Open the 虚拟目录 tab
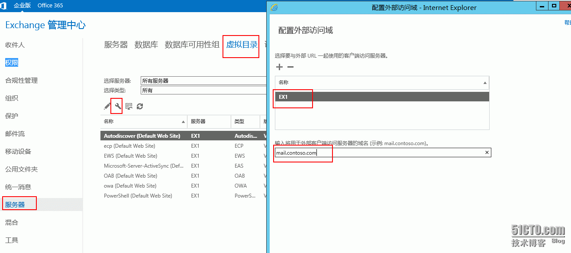Image resolution: width=571 pixels, height=253 pixels. click(242, 45)
